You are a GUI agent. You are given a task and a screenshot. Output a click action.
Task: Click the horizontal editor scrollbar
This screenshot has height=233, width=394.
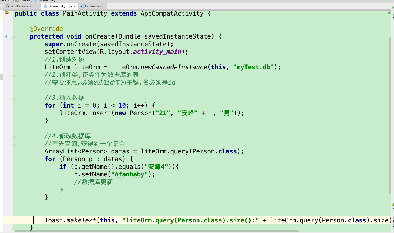coord(157,231)
